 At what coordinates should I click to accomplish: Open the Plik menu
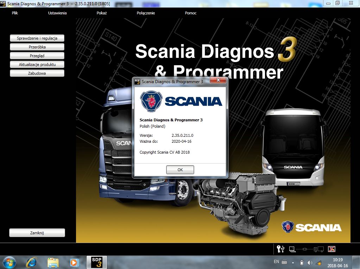(15, 13)
